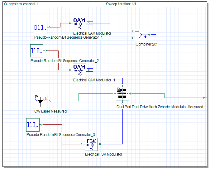The width and height of the screenshot is (210, 169).
Task: Click the Mach-Zehnder Modulator optical output port
Action: click(x=131, y=94)
